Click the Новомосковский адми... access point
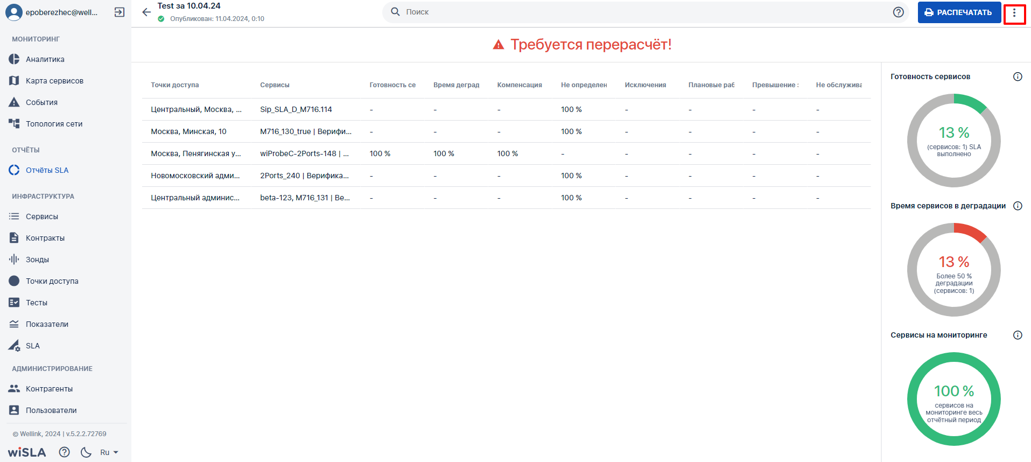Viewport: 1031px width, 462px height. point(195,176)
